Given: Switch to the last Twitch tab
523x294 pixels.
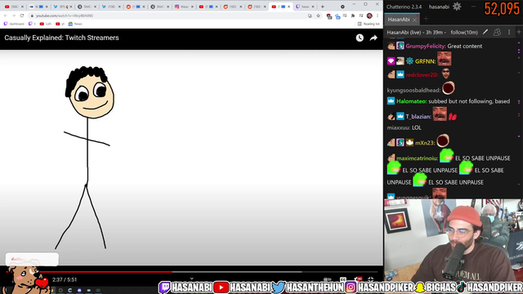Looking at the screenshot, I should click(x=305, y=7).
